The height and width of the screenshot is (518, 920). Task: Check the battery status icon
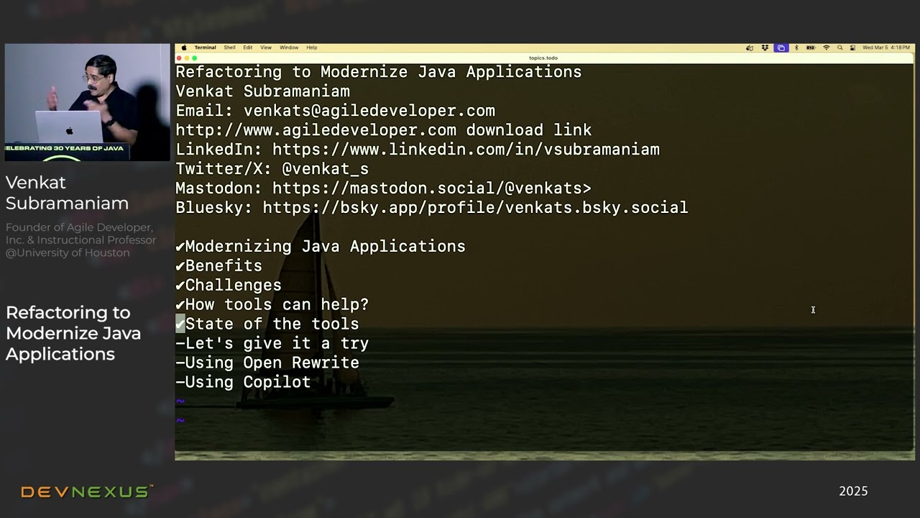(x=811, y=47)
